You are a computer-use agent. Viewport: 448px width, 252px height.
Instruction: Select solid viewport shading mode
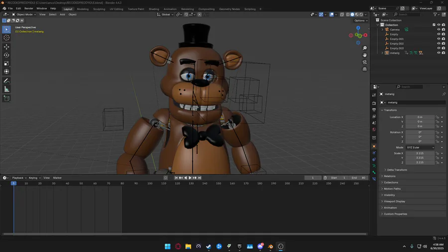pos(352,14)
